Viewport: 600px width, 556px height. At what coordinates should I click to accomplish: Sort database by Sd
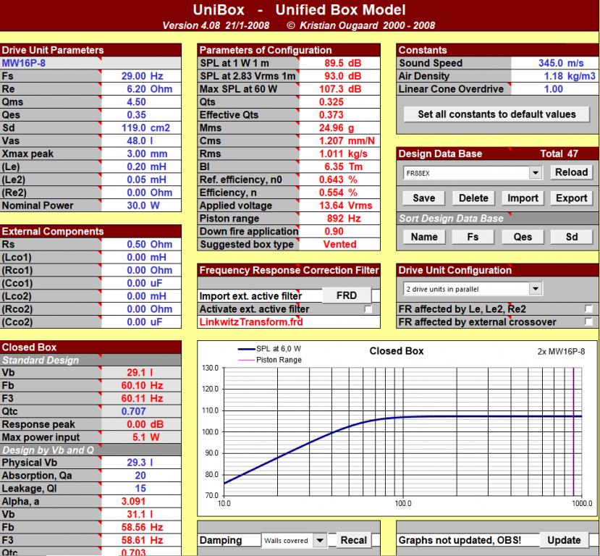pyautogui.click(x=571, y=237)
